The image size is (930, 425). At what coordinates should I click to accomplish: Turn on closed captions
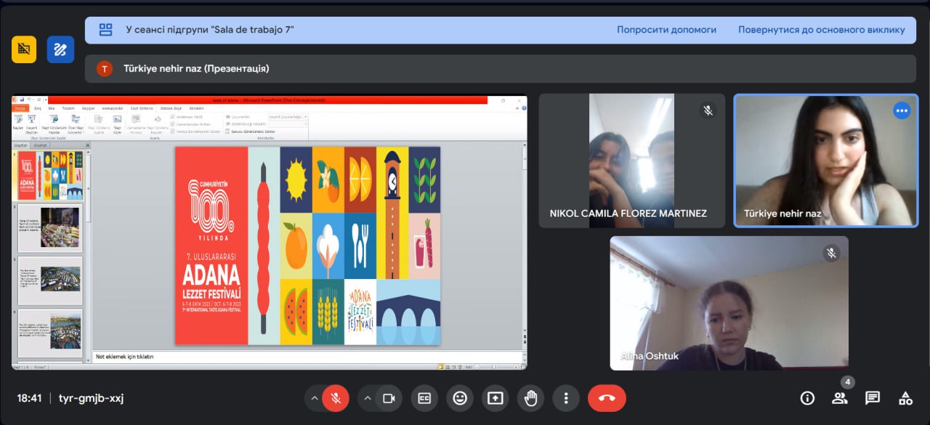(424, 398)
